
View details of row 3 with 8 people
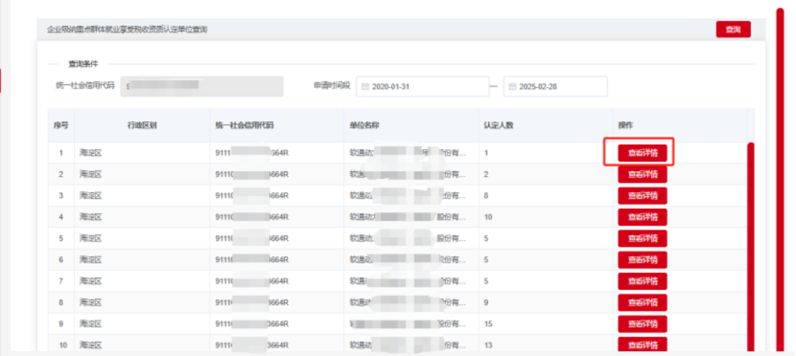click(642, 196)
